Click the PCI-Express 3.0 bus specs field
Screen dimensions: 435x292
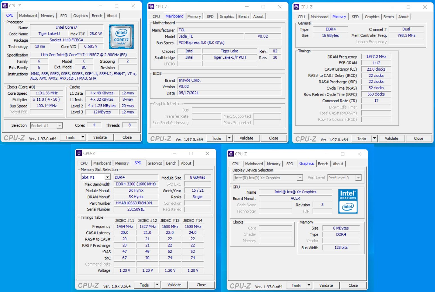point(229,43)
